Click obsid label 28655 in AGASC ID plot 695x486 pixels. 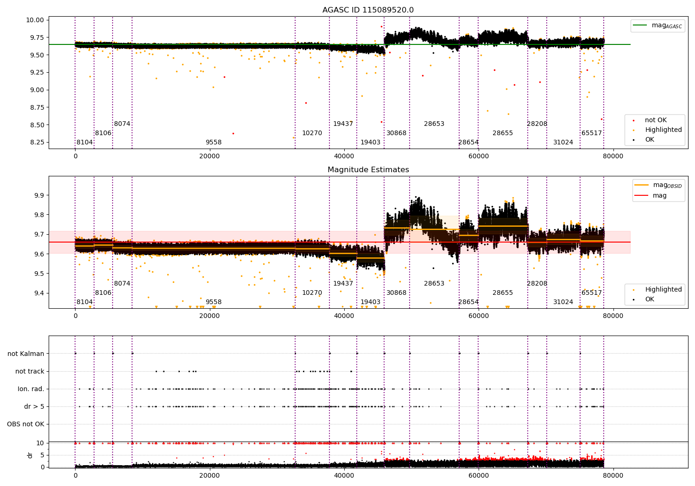click(x=503, y=133)
